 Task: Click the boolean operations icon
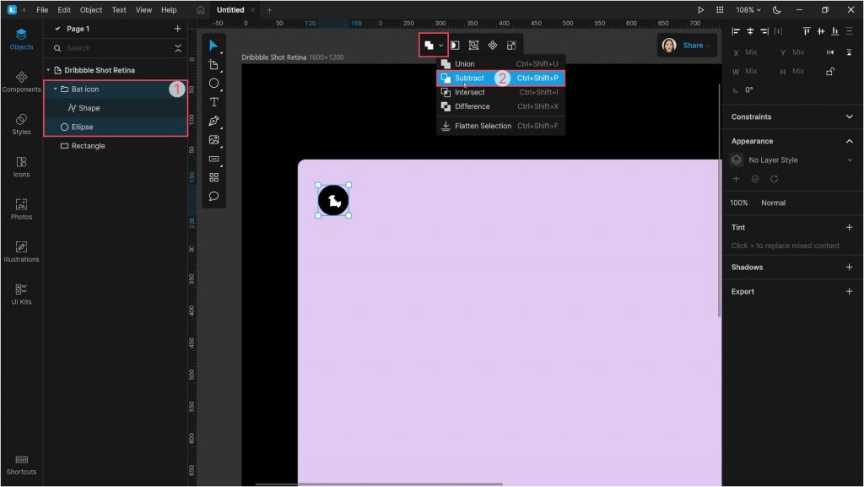pos(429,46)
